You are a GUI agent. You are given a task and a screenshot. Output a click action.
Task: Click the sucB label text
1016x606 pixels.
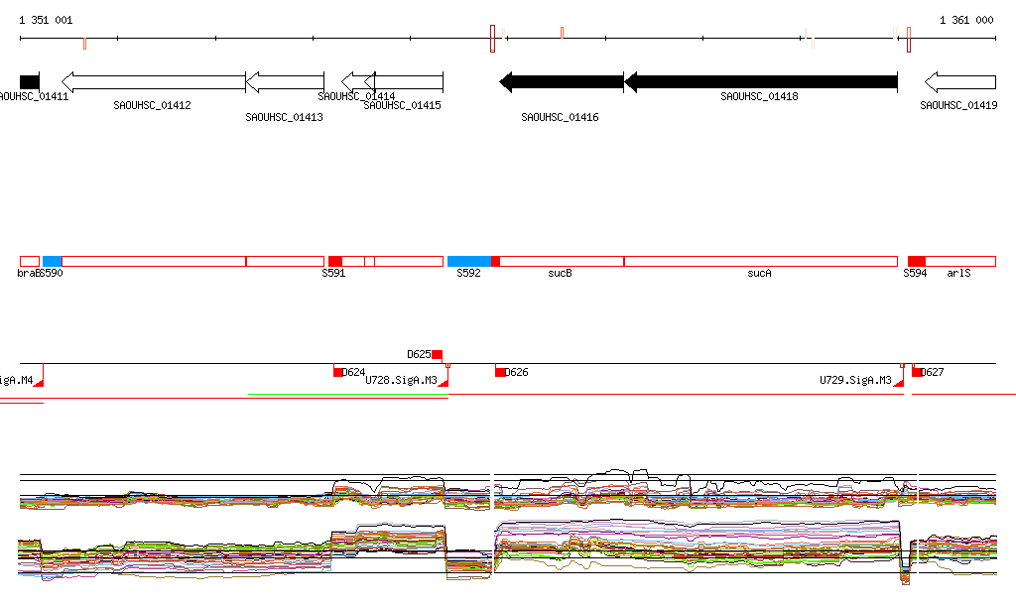[x=560, y=273]
